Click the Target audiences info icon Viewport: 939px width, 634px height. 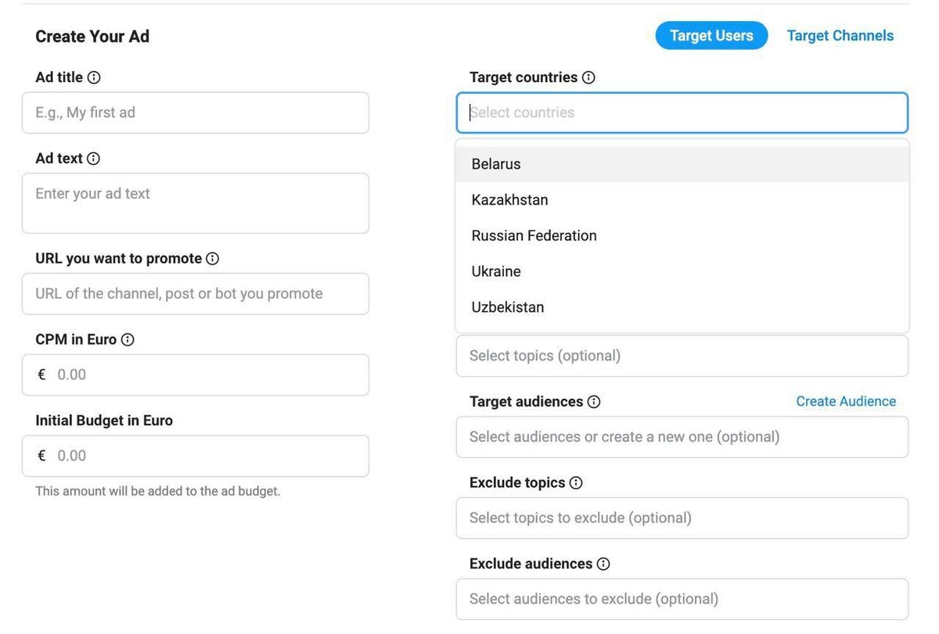point(594,402)
